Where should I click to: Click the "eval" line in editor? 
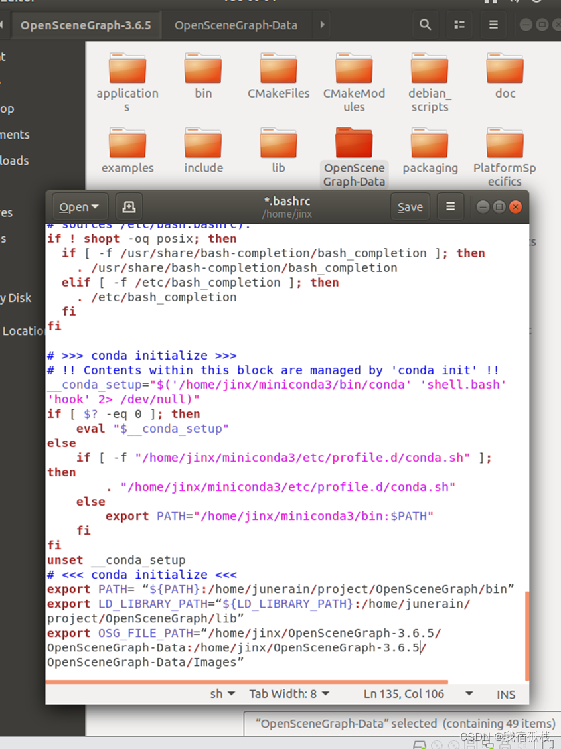[x=153, y=429]
